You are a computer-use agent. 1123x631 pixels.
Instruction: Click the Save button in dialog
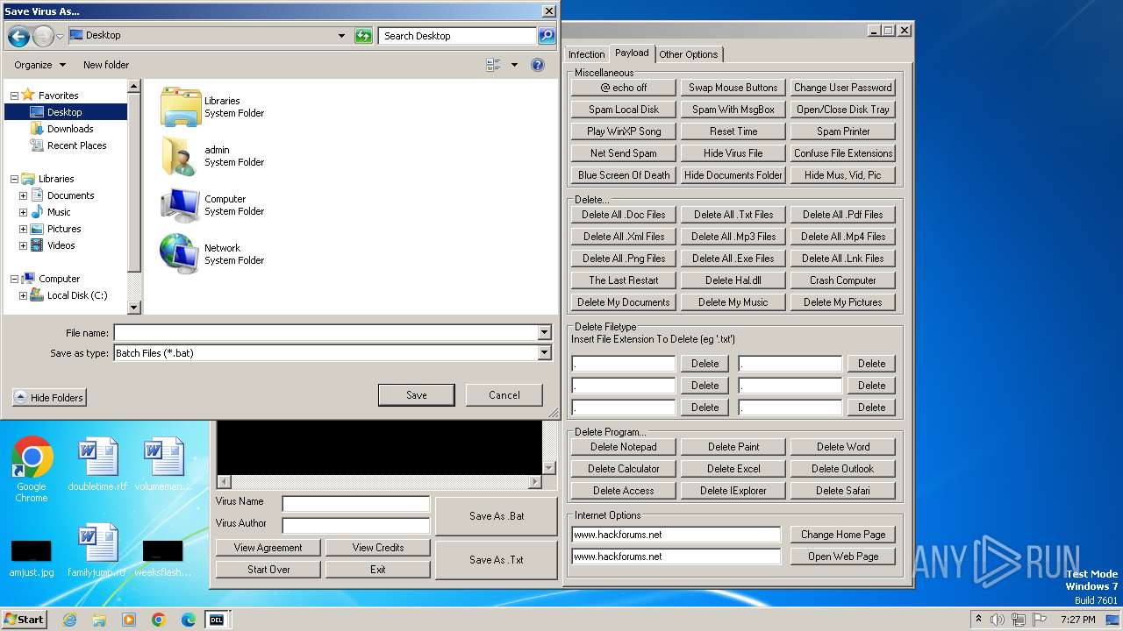click(x=417, y=395)
